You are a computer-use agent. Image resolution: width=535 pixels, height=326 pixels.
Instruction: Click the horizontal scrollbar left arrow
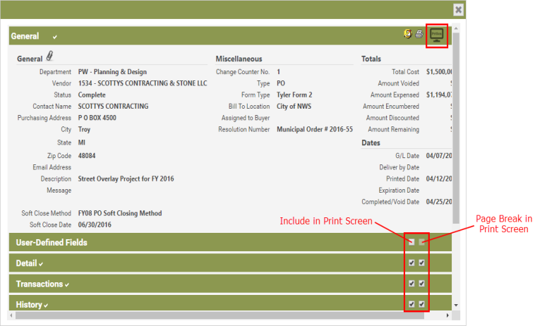(x=13, y=313)
